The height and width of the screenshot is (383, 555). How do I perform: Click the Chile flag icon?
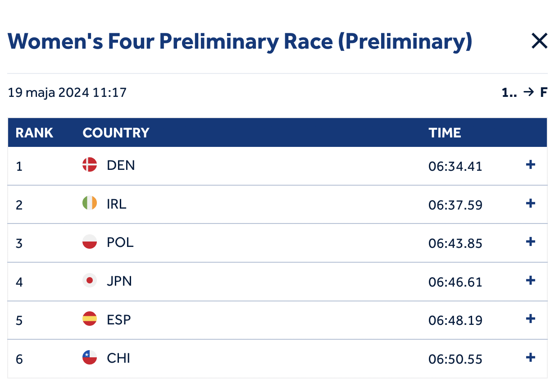(90, 358)
